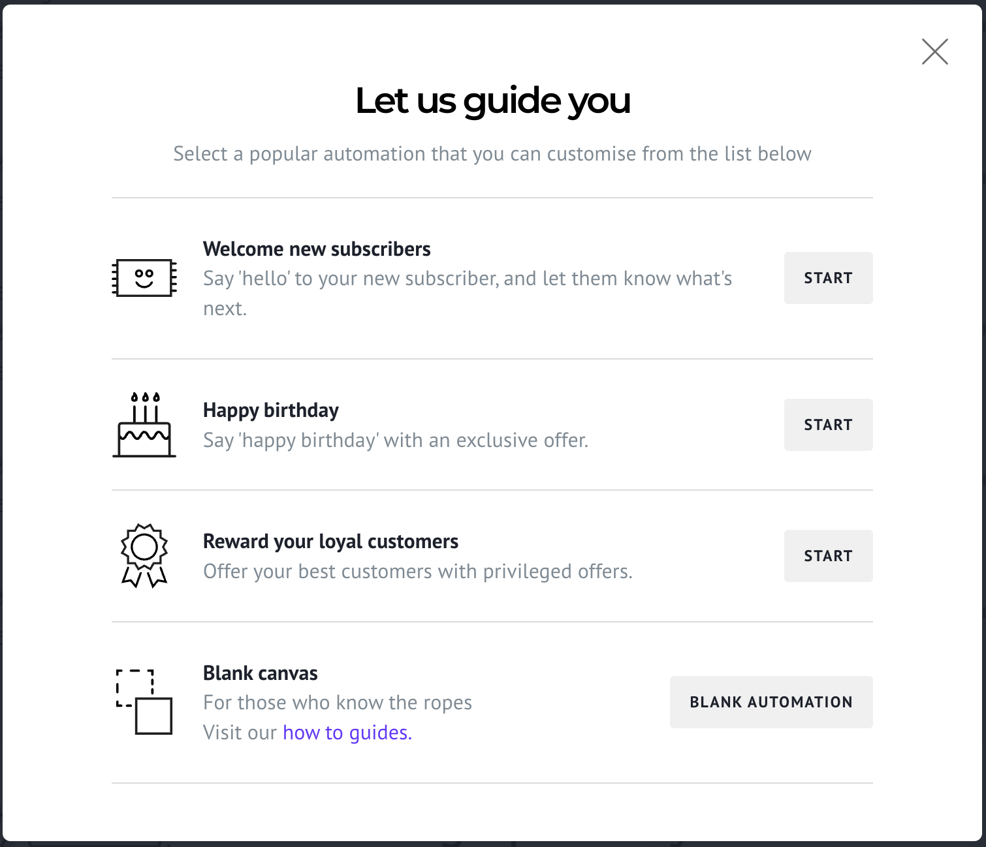Viewport: 986px width, 847px height.
Task: Select the Blank canvas title
Action: coord(261,673)
